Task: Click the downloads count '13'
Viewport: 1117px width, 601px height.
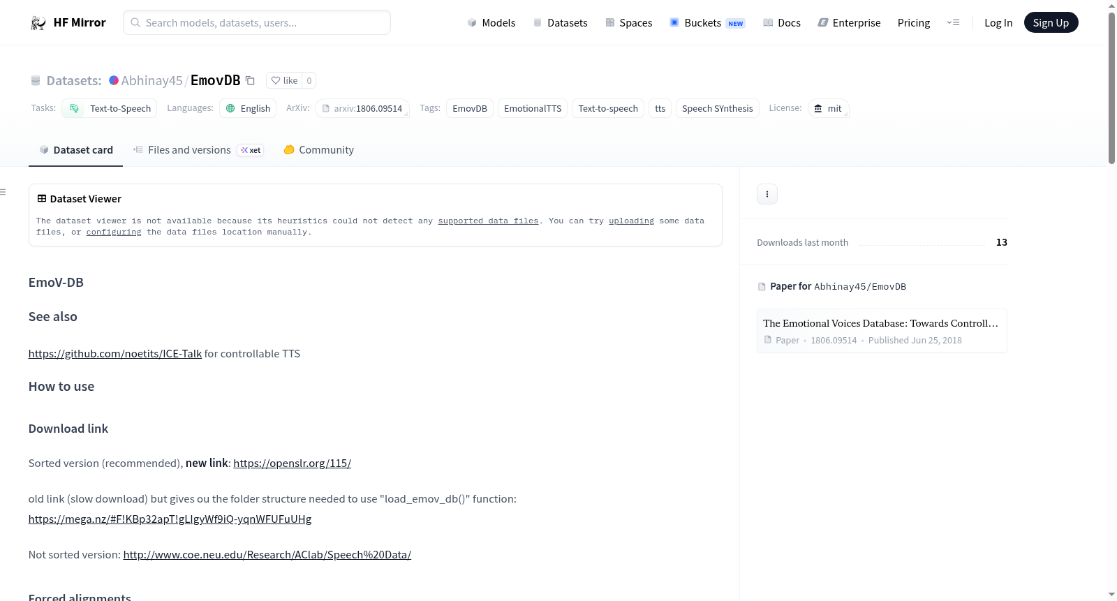Action: [1002, 242]
